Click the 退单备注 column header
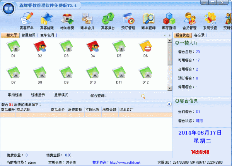Viewport: 232px width, 166px height. click(145, 110)
